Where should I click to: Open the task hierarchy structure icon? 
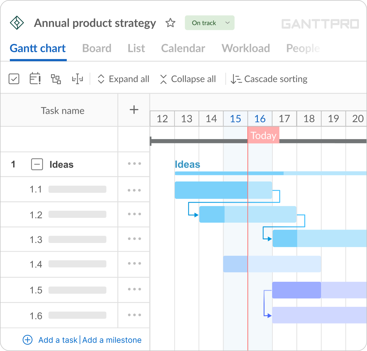click(56, 79)
